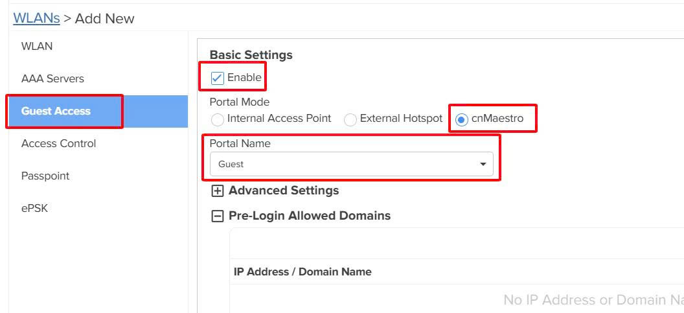This screenshot has height=313, width=684.
Task: Collapse Pre-Login Allowed Domains via its heading
Action: (310, 216)
